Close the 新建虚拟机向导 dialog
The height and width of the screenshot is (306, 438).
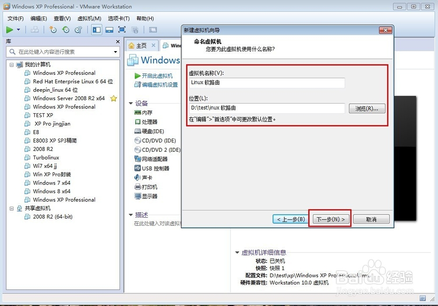(385, 30)
